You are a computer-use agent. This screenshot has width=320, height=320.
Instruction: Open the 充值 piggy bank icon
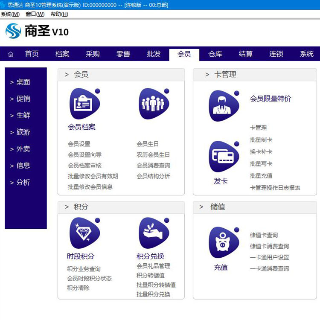click(224, 242)
